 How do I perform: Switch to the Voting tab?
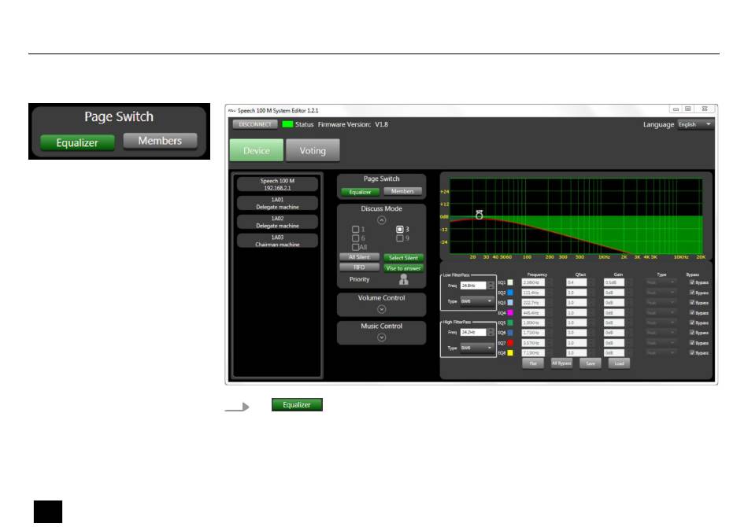pos(313,151)
